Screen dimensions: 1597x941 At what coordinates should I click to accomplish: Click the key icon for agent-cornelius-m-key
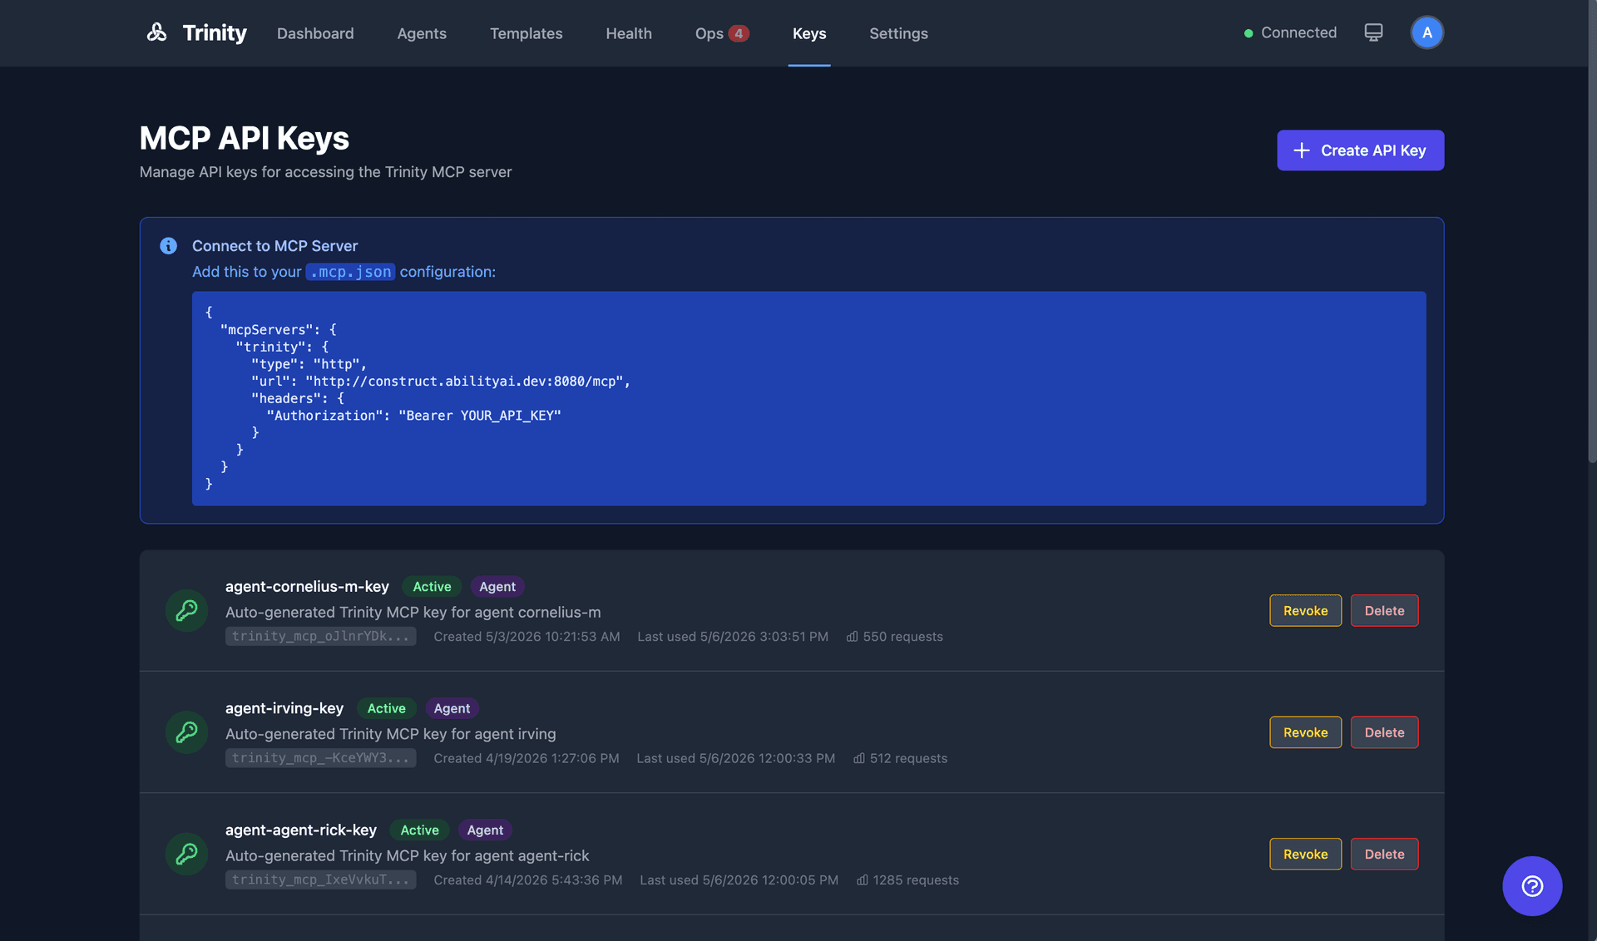click(186, 610)
